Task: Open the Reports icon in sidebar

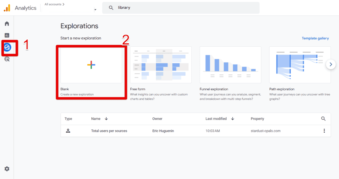Action: pos(7,35)
